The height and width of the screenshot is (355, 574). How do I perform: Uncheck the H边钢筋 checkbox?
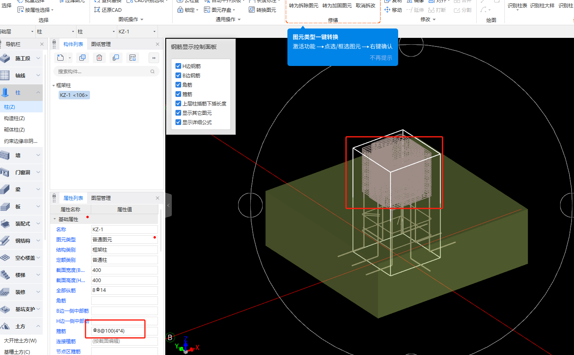pos(178,66)
